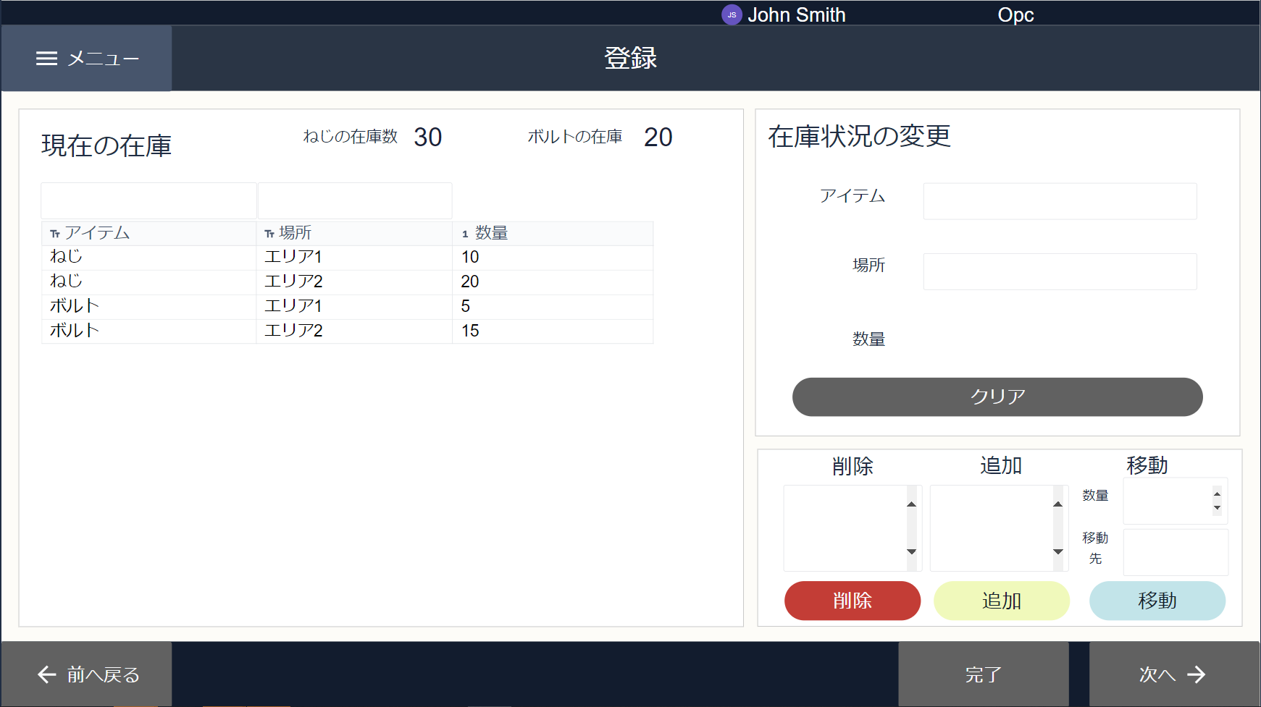The height and width of the screenshot is (707, 1261).
Task: Click the back arrow on 前へ戻る
Action: (47, 674)
